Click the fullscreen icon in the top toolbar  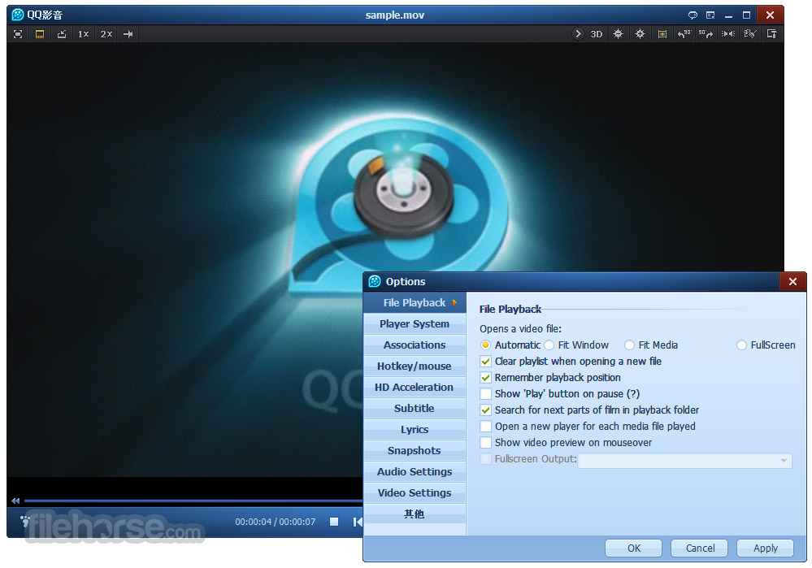coord(18,34)
